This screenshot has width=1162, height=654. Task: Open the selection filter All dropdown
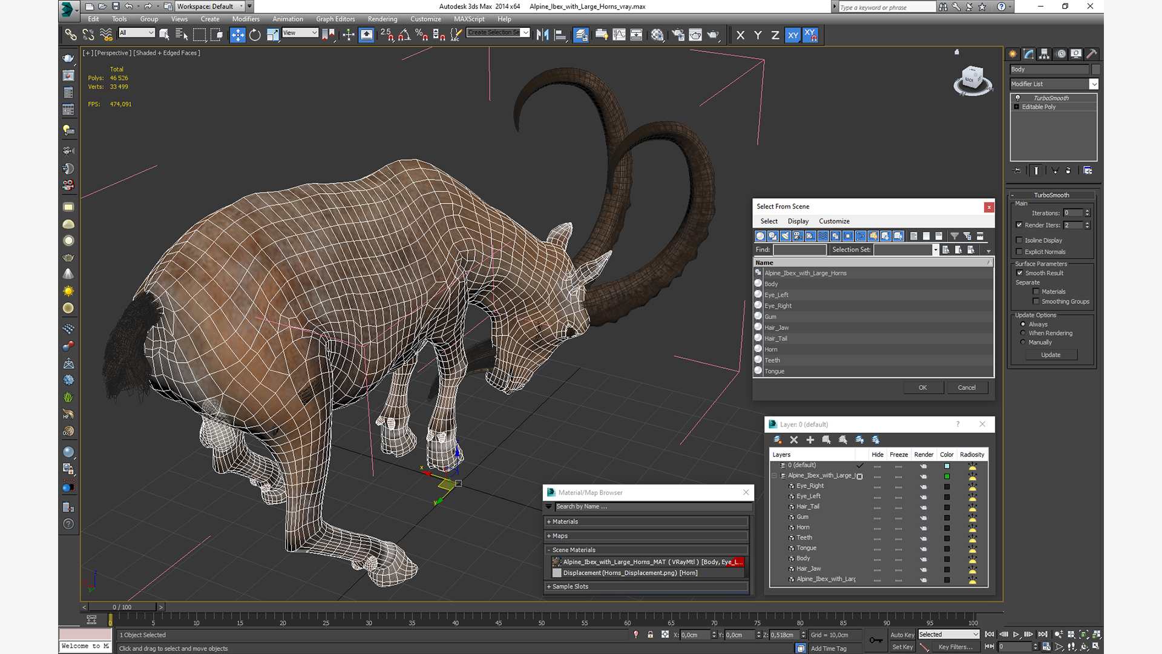click(x=137, y=33)
